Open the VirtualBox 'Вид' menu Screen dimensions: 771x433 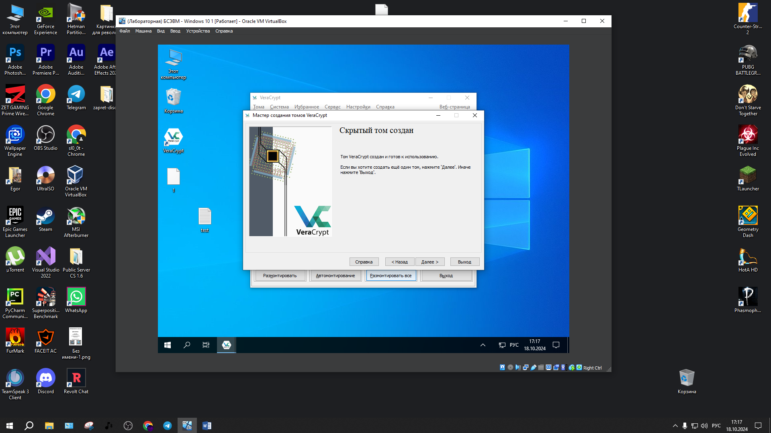tap(161, 31)
